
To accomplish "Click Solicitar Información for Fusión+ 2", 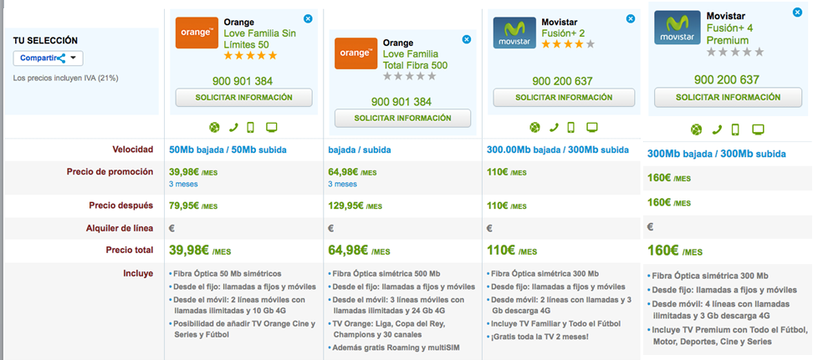I will pyautogui.click(x=564, y=98).
